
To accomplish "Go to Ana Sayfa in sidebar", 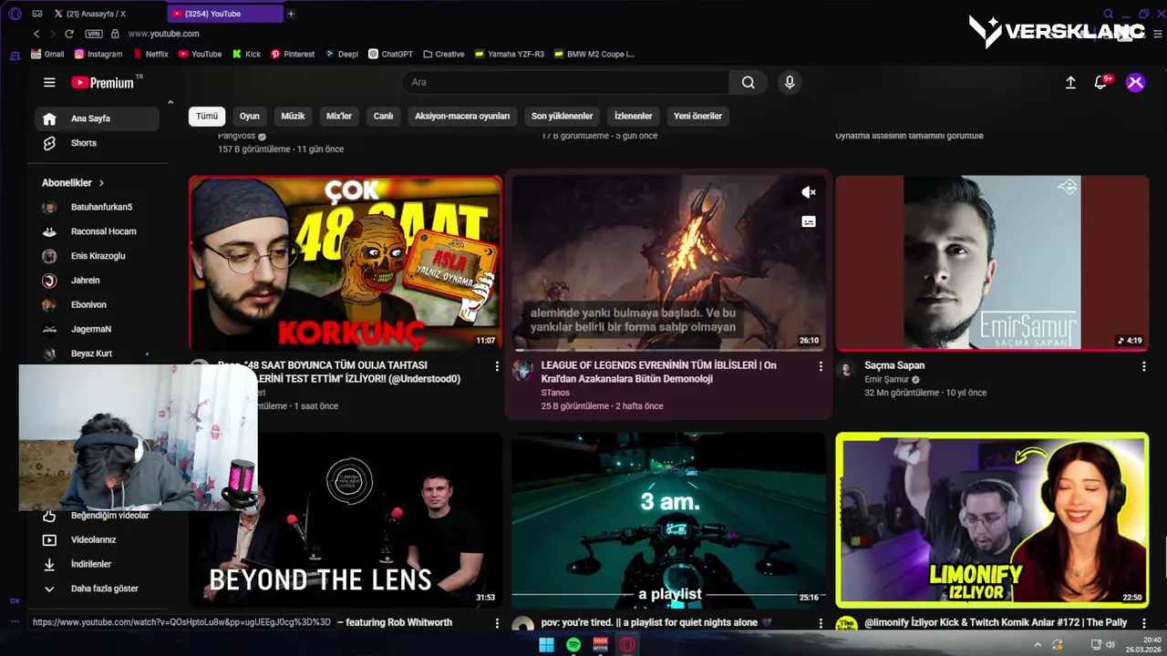I will pyautogui.click(x=97, y=118).
